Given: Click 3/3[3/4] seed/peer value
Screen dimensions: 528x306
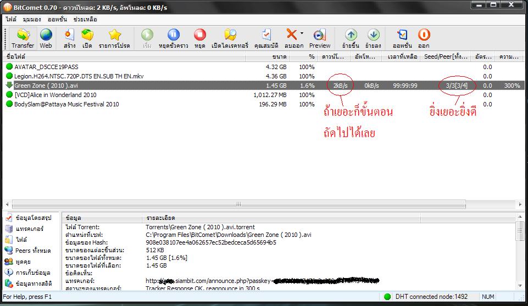Looking at the screenshot, I should click(457, 86).
